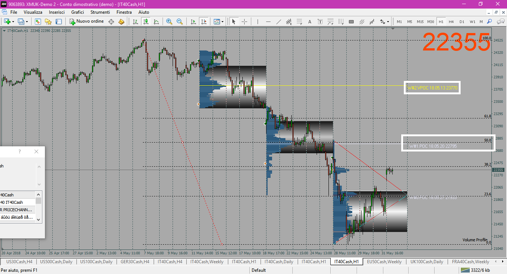Switch to bar chart display
The width and height of the screenshot is (507, 274).
click(x=135, y=22)
